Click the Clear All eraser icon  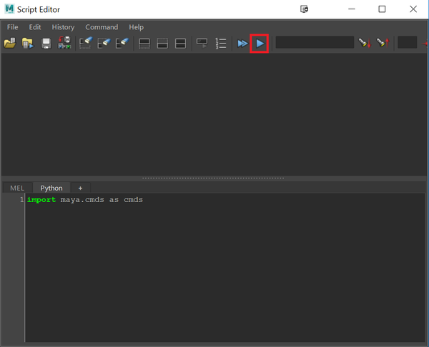122,43
